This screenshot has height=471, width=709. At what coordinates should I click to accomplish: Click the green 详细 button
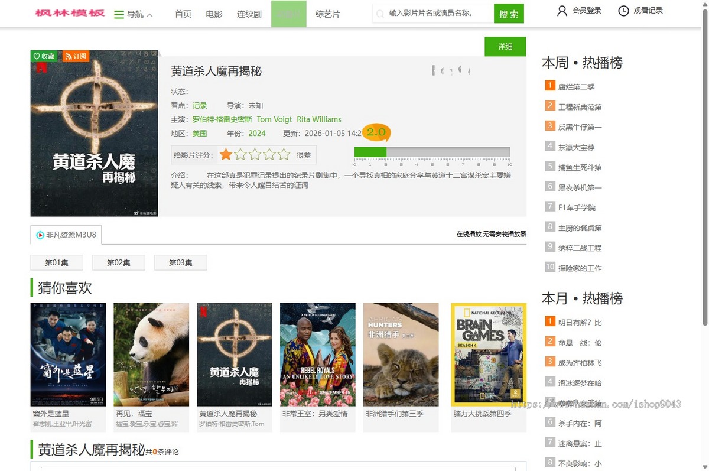pyautogui.click(x=505, y=47)
